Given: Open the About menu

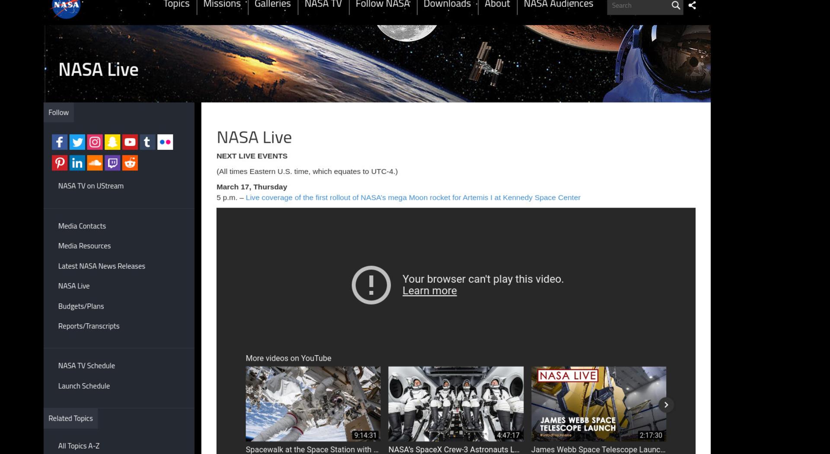Looking at the screenshot, I should (497, 4).
